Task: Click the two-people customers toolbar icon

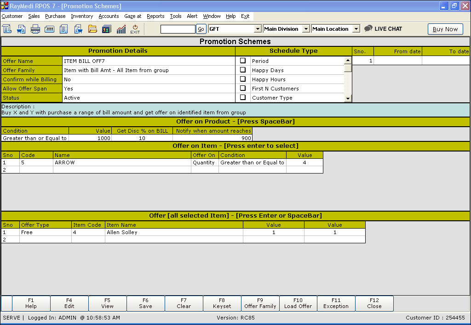Action: pyautogui.click(x=106, y=29)
